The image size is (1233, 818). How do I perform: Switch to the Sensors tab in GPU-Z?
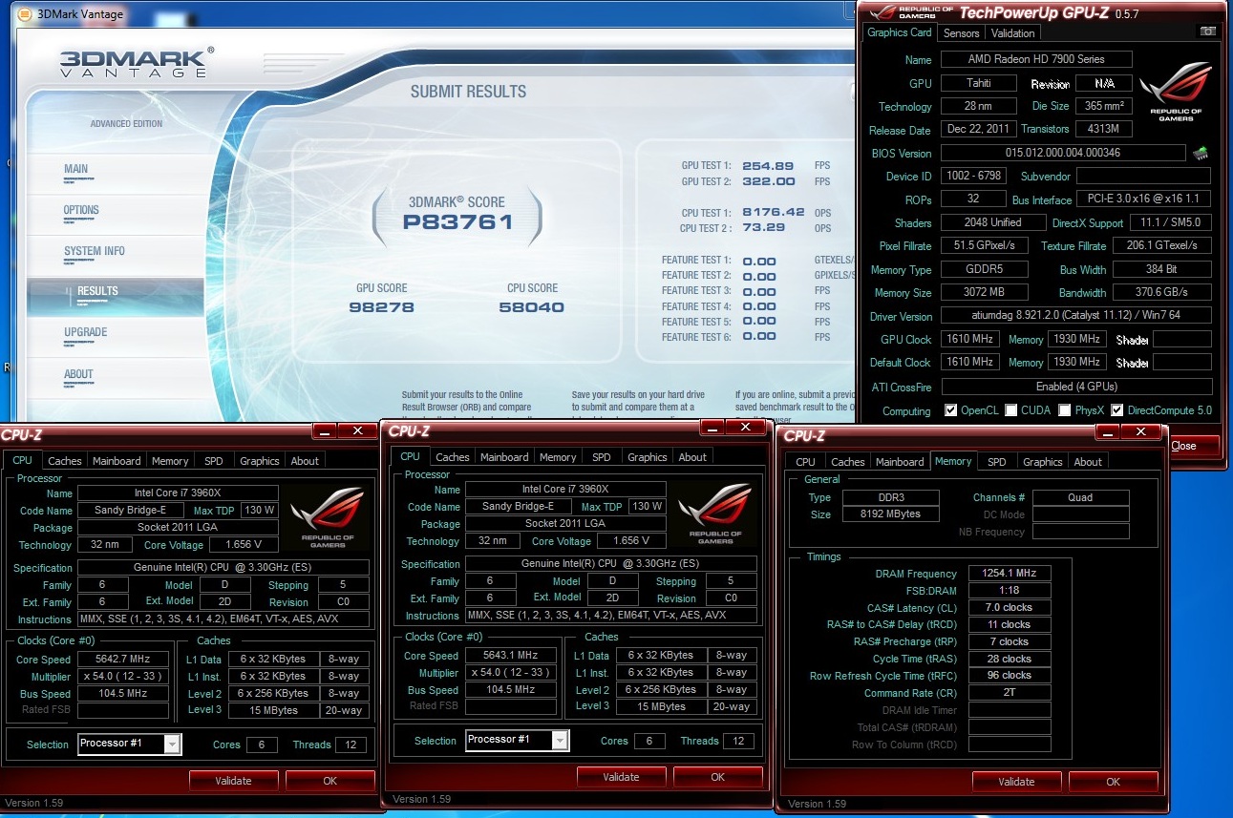pos(961,32)
